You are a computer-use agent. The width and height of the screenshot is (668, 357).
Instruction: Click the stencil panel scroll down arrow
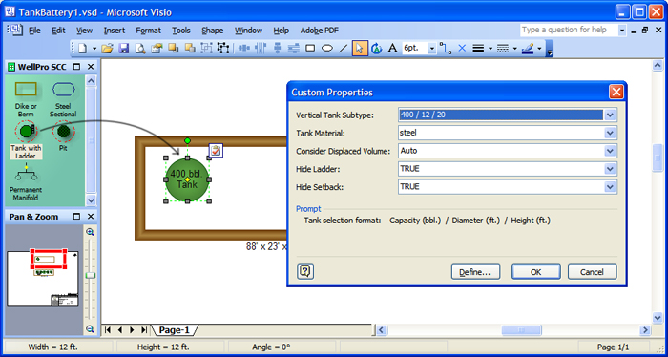[91, 200]
